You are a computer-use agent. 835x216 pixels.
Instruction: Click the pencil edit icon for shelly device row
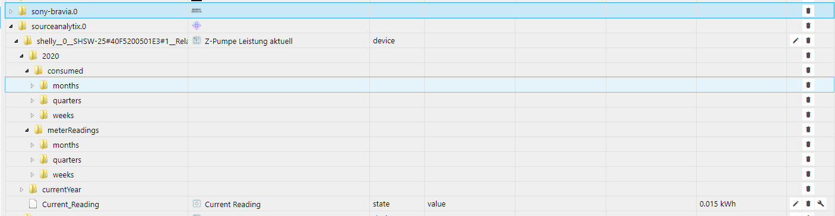[x=796, y=41]
